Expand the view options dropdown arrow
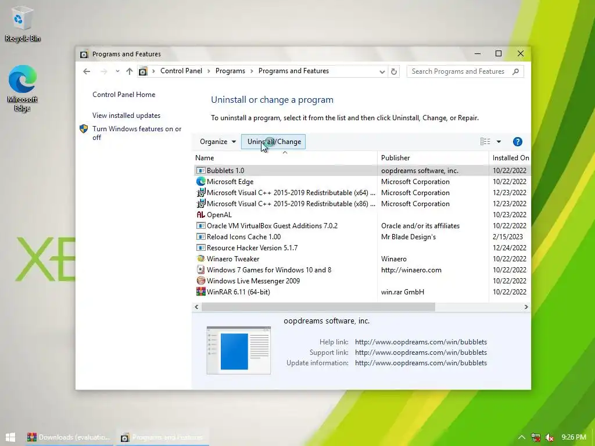The width and height of the screenshot is (595, 446). click(x=499, y=142)
